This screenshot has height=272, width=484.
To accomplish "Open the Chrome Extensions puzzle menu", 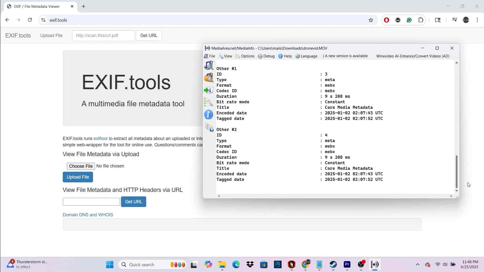I will 420,20.
